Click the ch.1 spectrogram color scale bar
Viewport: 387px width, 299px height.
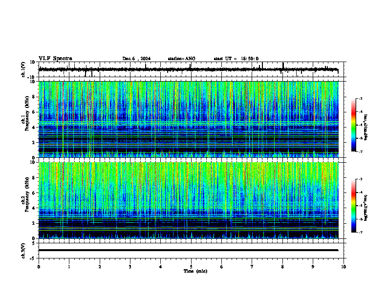(354, 125)
